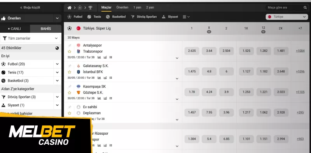This screenshot has width=311, height=153.
Task: Expand Basketbol (3) category
Action: click(57, 81)
